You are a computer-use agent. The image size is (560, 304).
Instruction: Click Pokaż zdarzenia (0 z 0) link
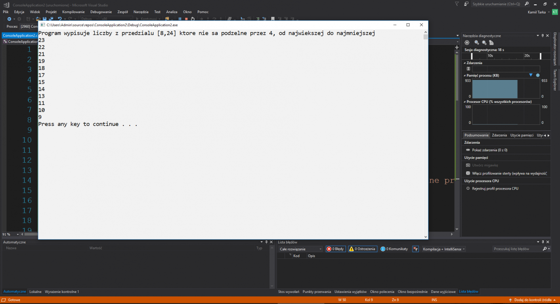click(489, 150)
